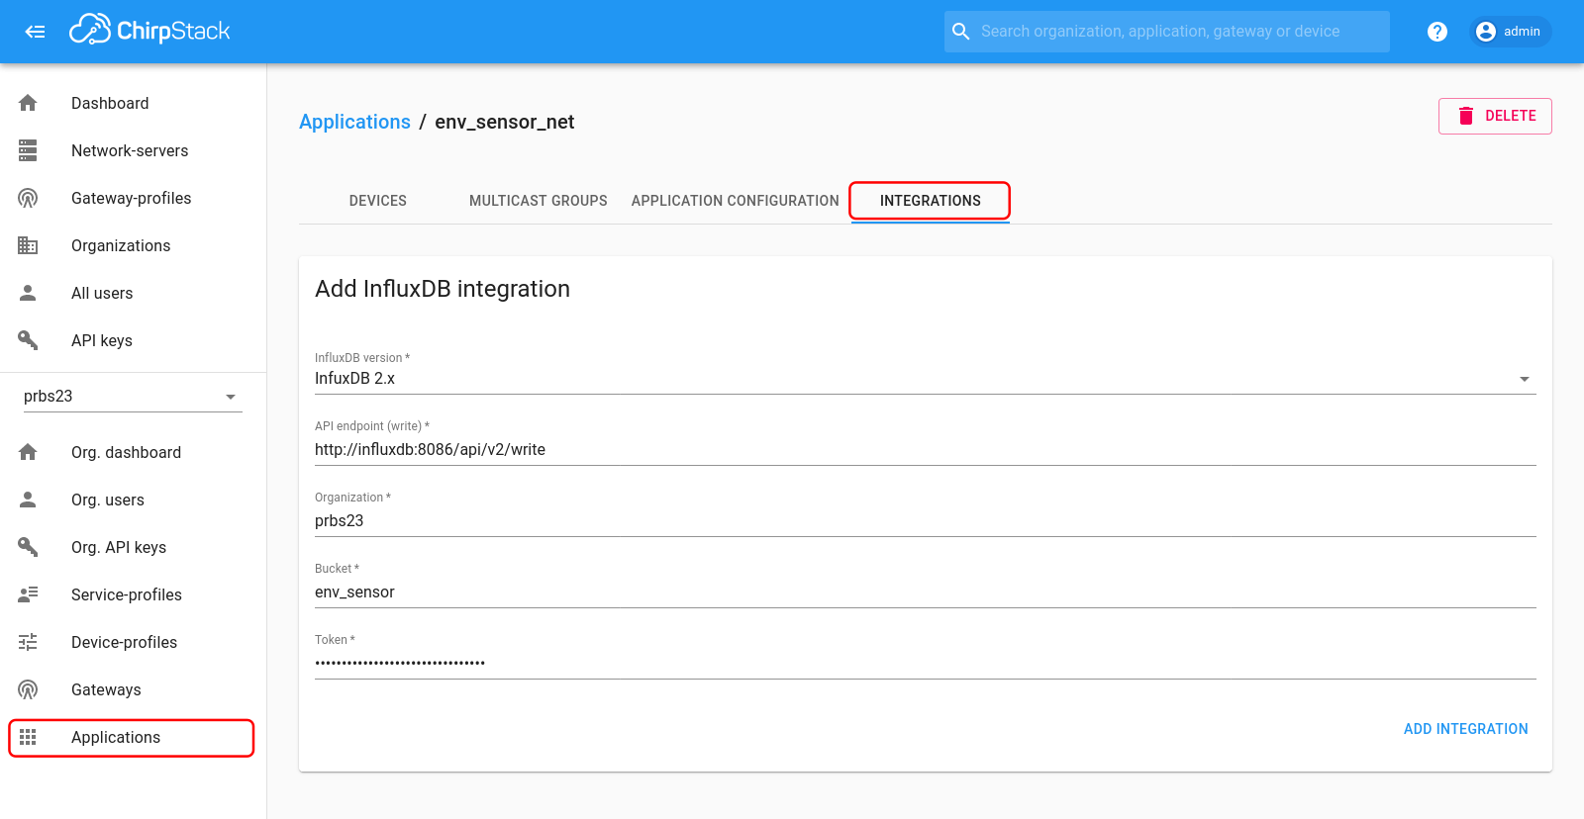
Task: Switch to the MULTICAST GROUPS tab
Action: point(539,201)
